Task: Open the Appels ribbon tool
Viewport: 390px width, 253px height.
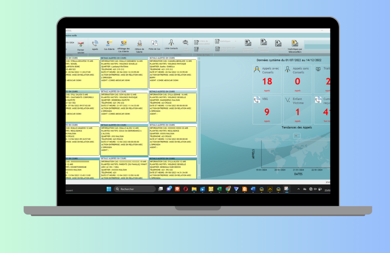Action: coord(95,45)
